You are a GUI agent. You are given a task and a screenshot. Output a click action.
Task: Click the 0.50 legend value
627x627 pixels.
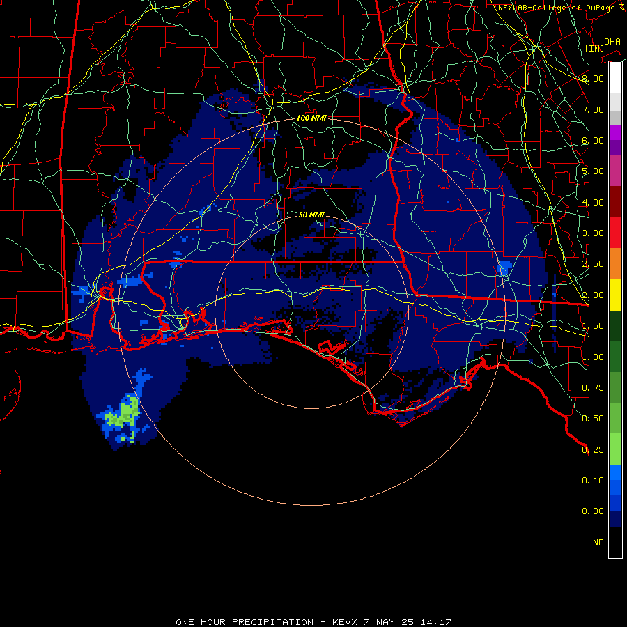(x=593, y=419)
